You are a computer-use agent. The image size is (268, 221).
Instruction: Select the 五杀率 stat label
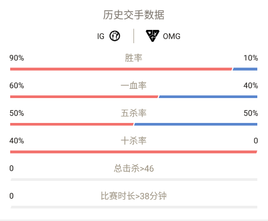tap(133, 113)
